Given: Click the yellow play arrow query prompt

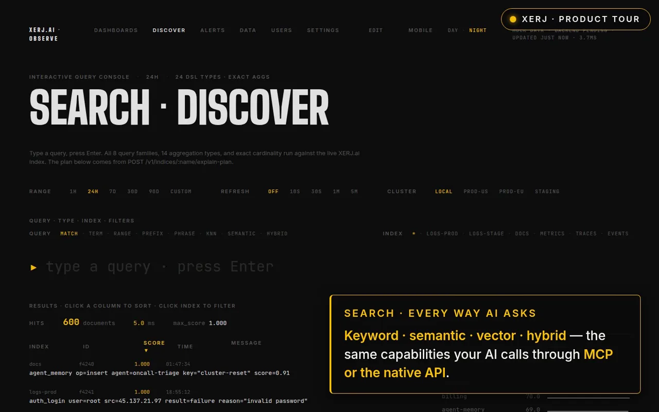Looking at the screenshot, I should (33, 267).
